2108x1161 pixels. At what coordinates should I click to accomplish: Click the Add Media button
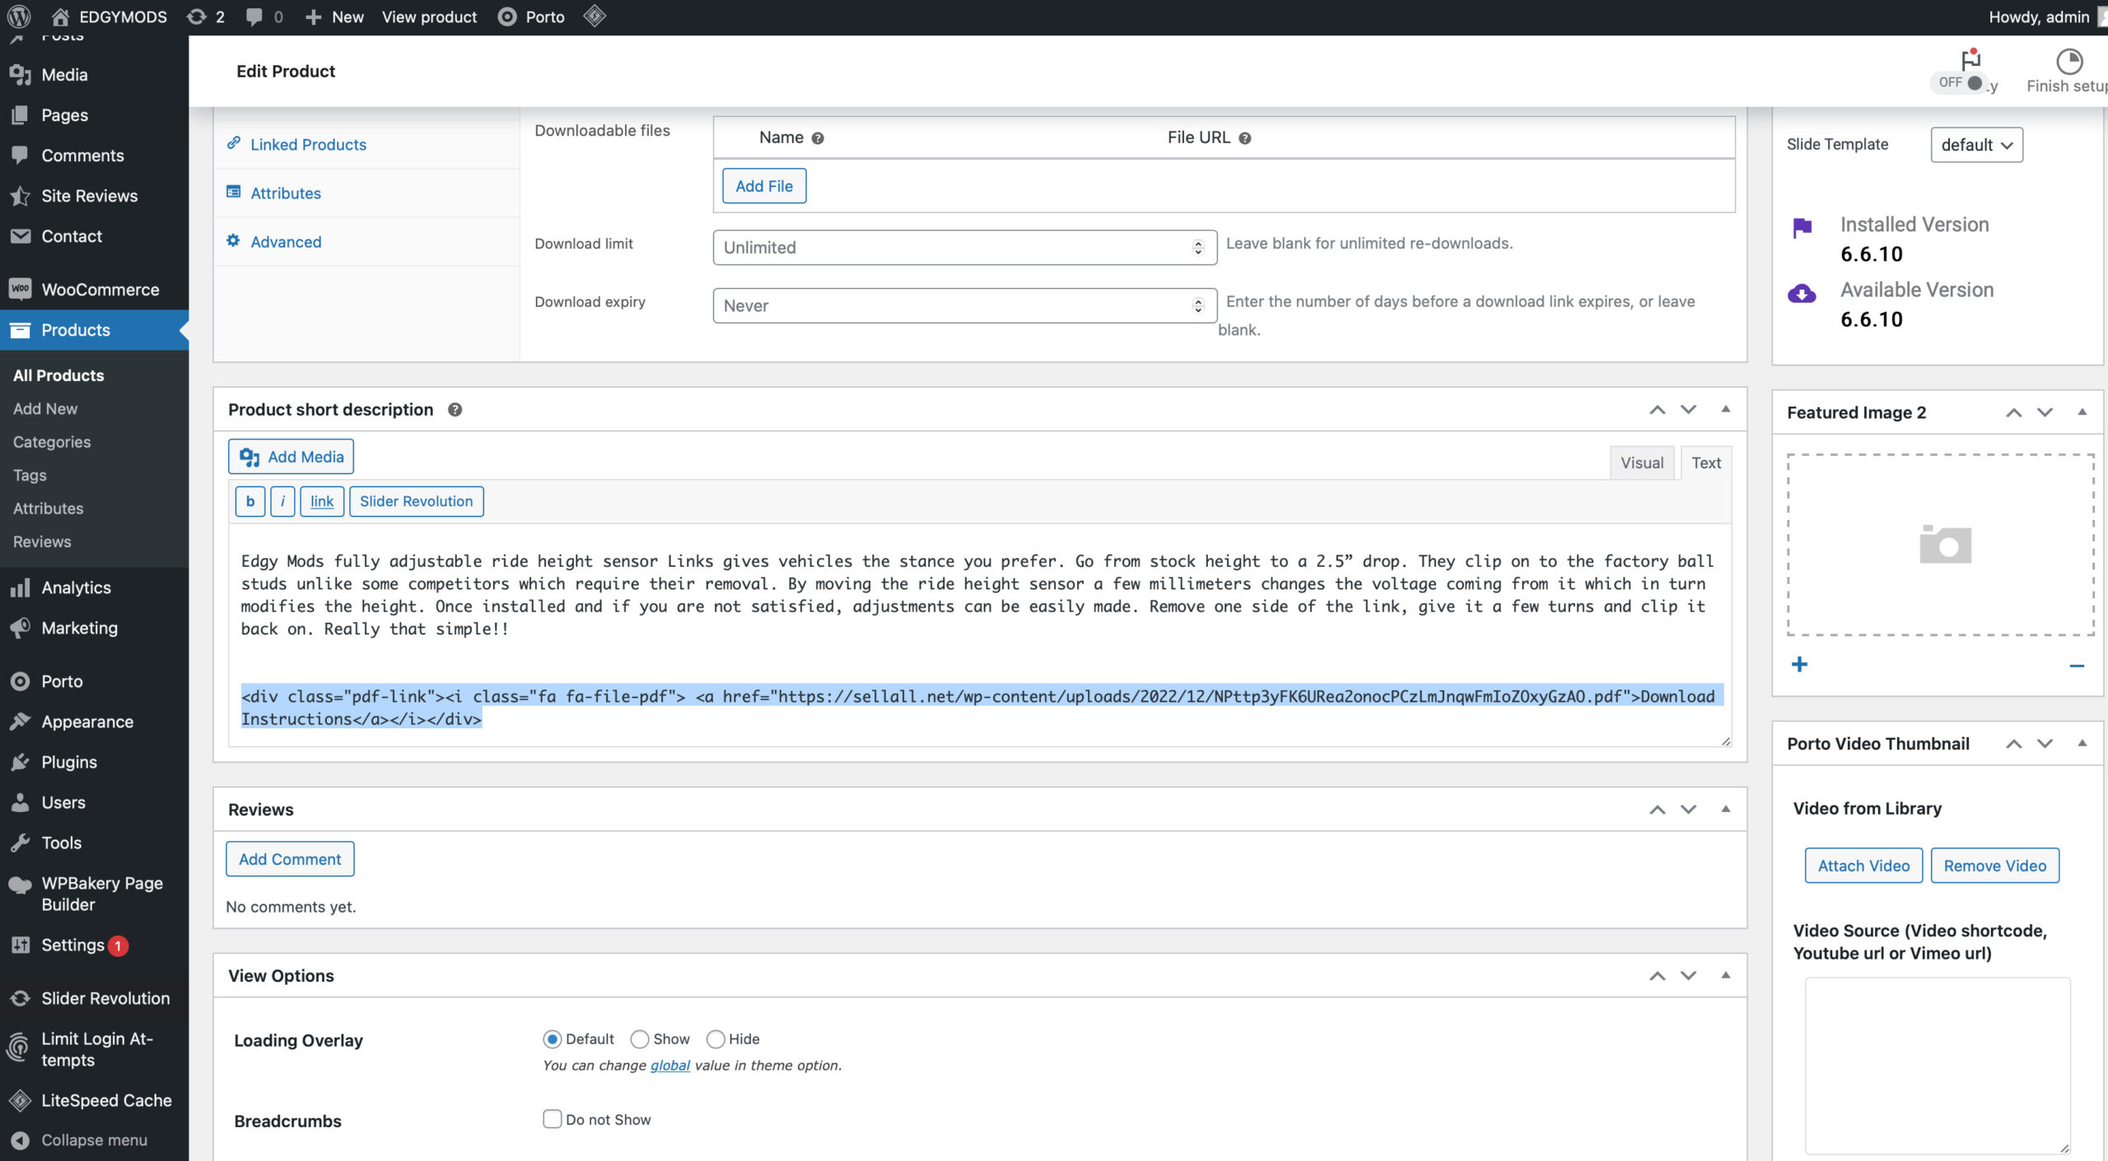tap(291, 457)
